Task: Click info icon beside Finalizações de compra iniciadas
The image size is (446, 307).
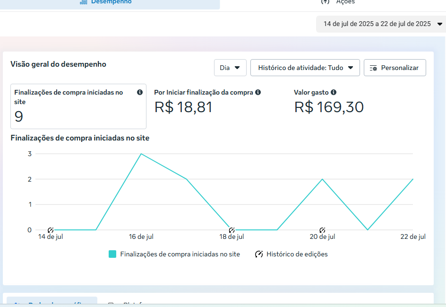Action: point(140,93)
